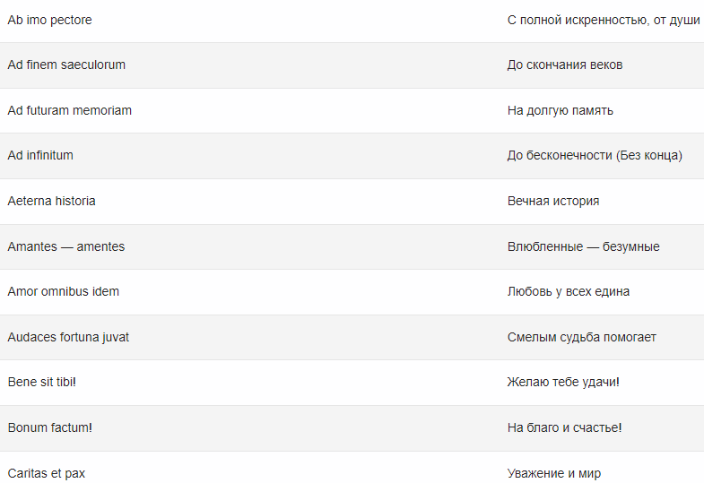Click translation Вечная история
The height and width of the screenshot is (483, 704).
pos(553,202)
